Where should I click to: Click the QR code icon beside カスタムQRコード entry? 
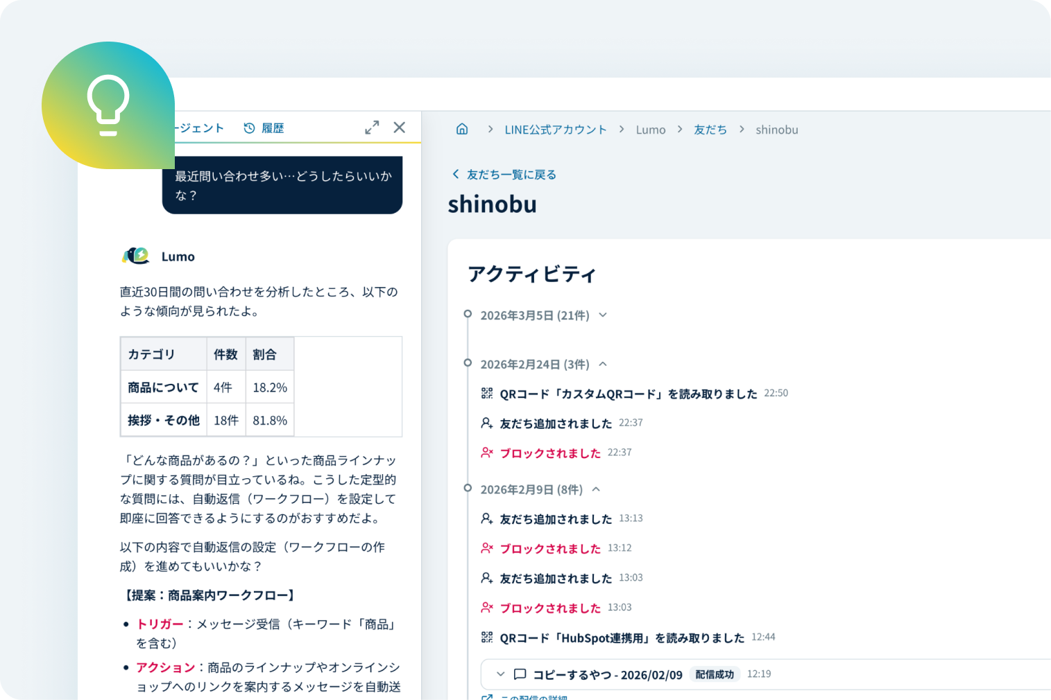[x=486, y=392]
